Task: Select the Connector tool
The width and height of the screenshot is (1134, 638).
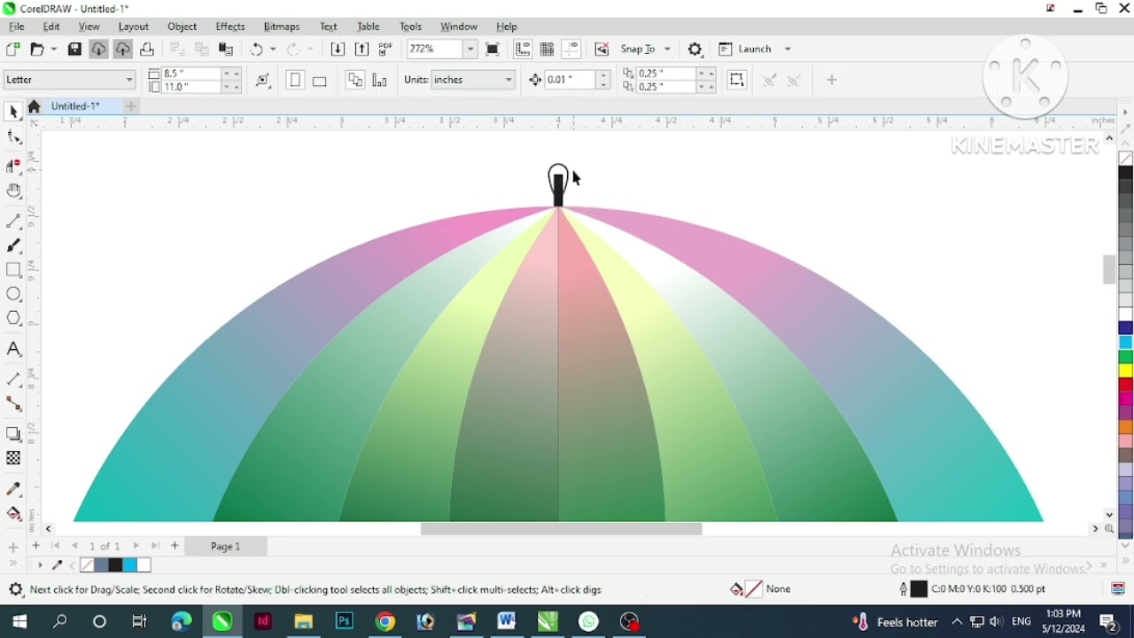Action: [13, 404]
